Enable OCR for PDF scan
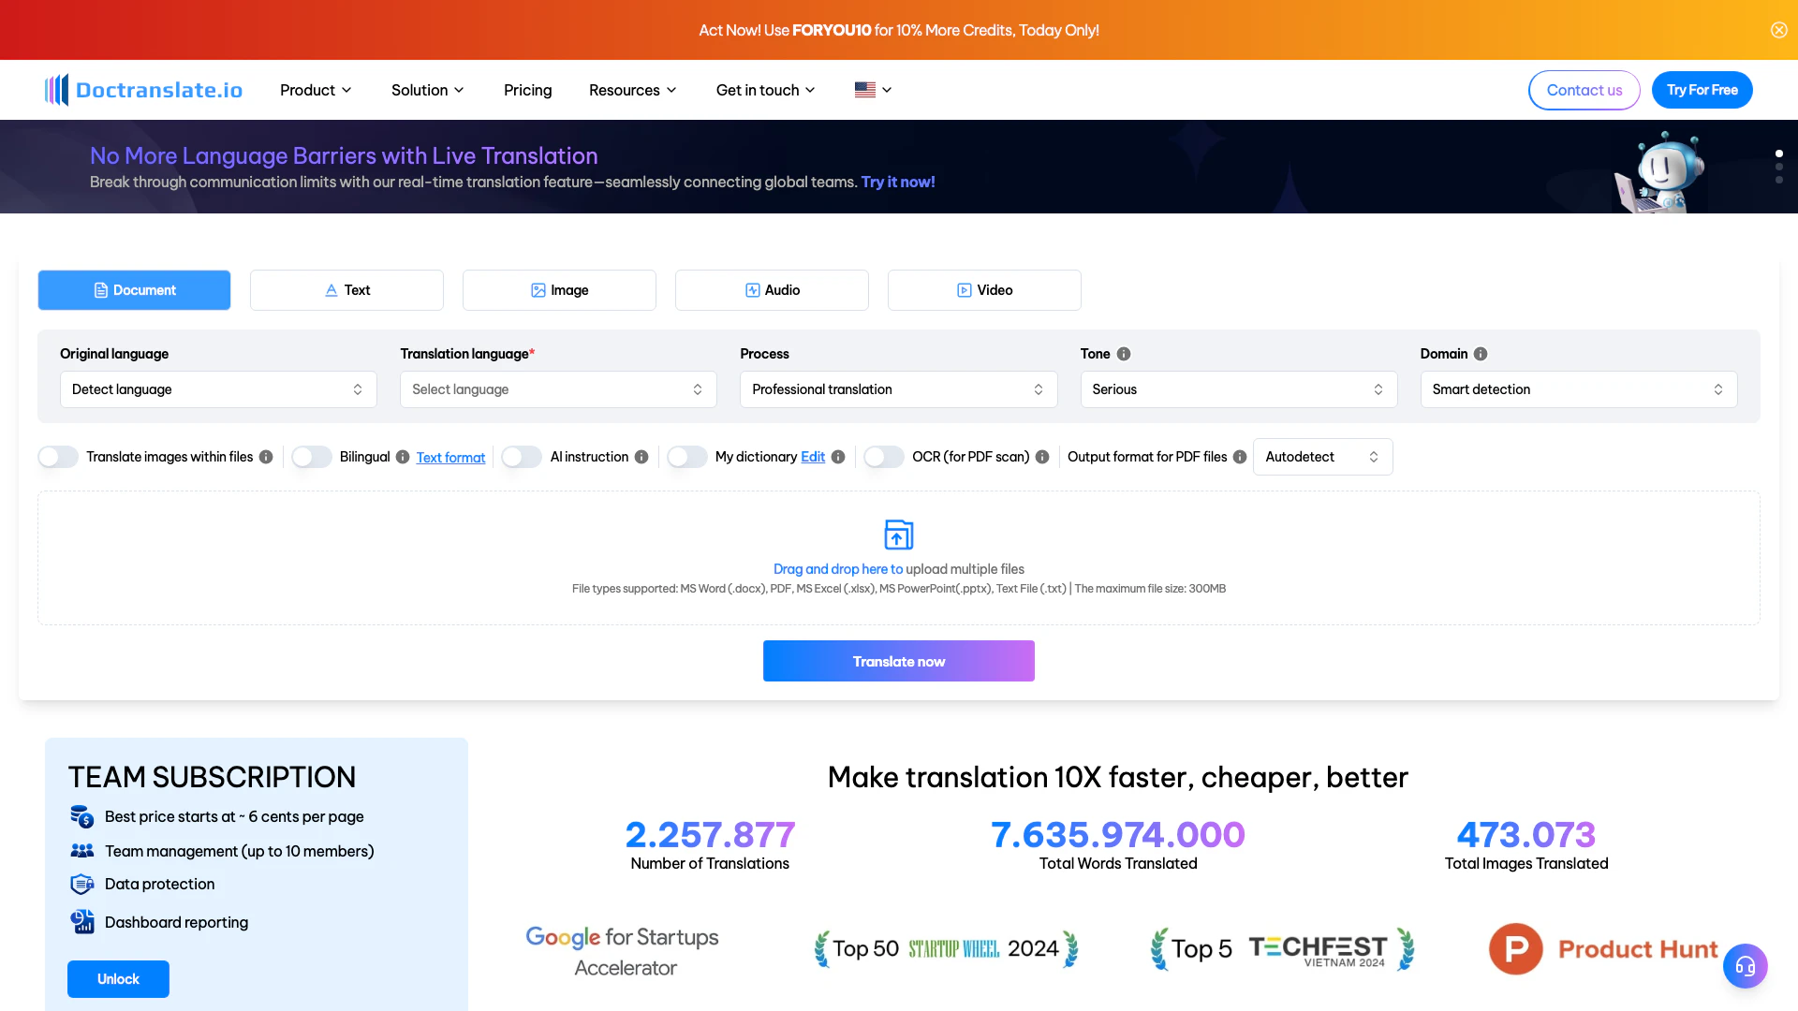 click(x=881, y=457)
